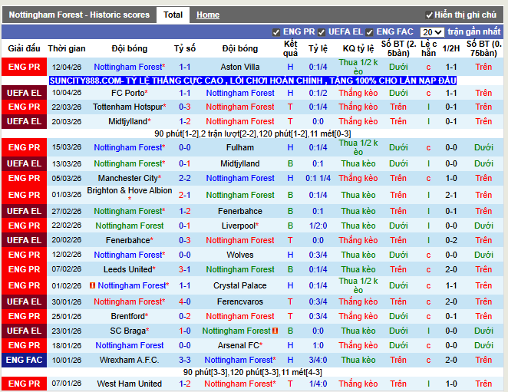The width and height of the screenshot is (508, 392).
Task: Toggle the ENG FAC filter checkbox
Action: [369, 32]
